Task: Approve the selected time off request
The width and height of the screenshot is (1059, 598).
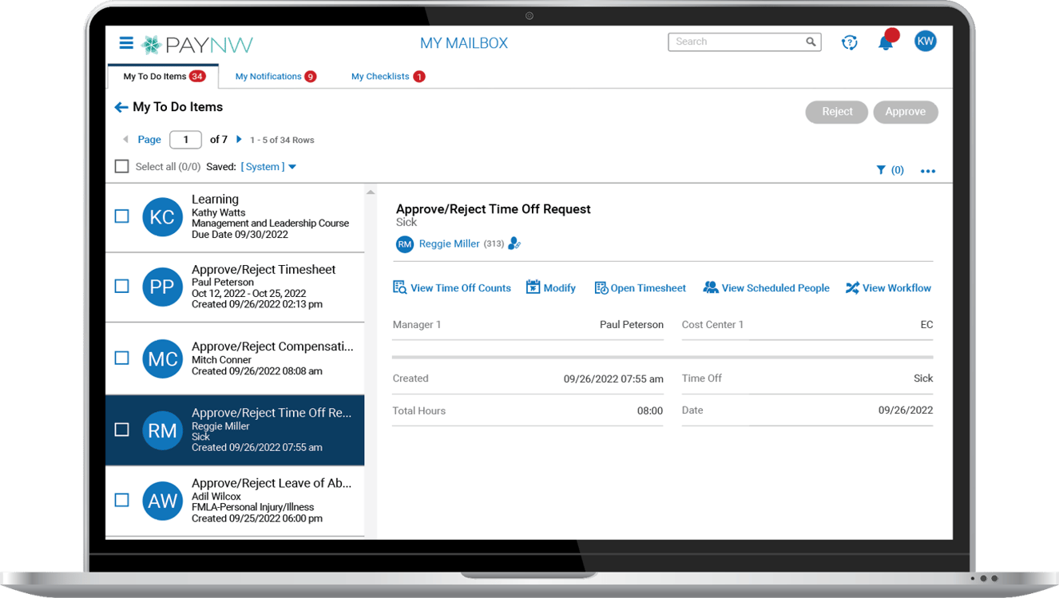Action: click(905, 112)
